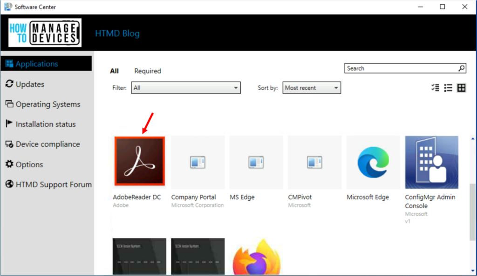Go to Operating Systems section label

pos(48,105)
